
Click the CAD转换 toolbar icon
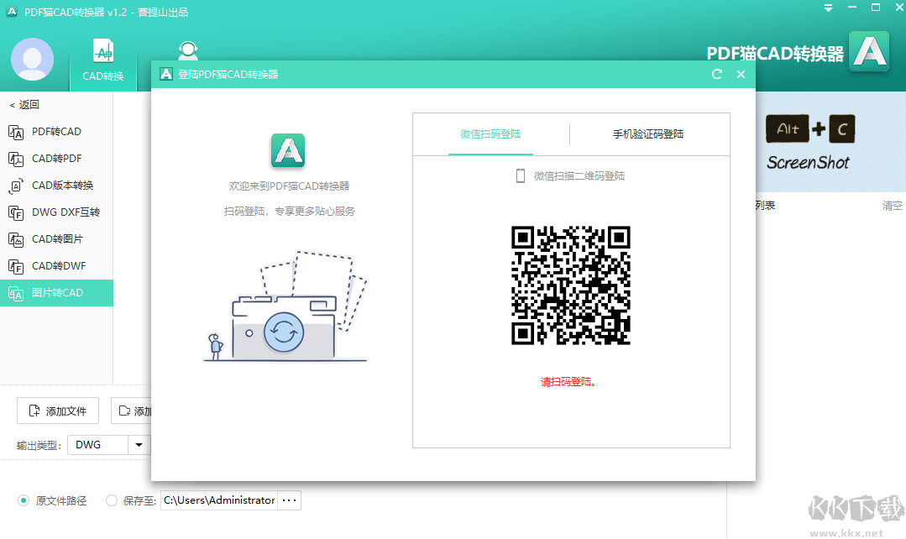102,59
